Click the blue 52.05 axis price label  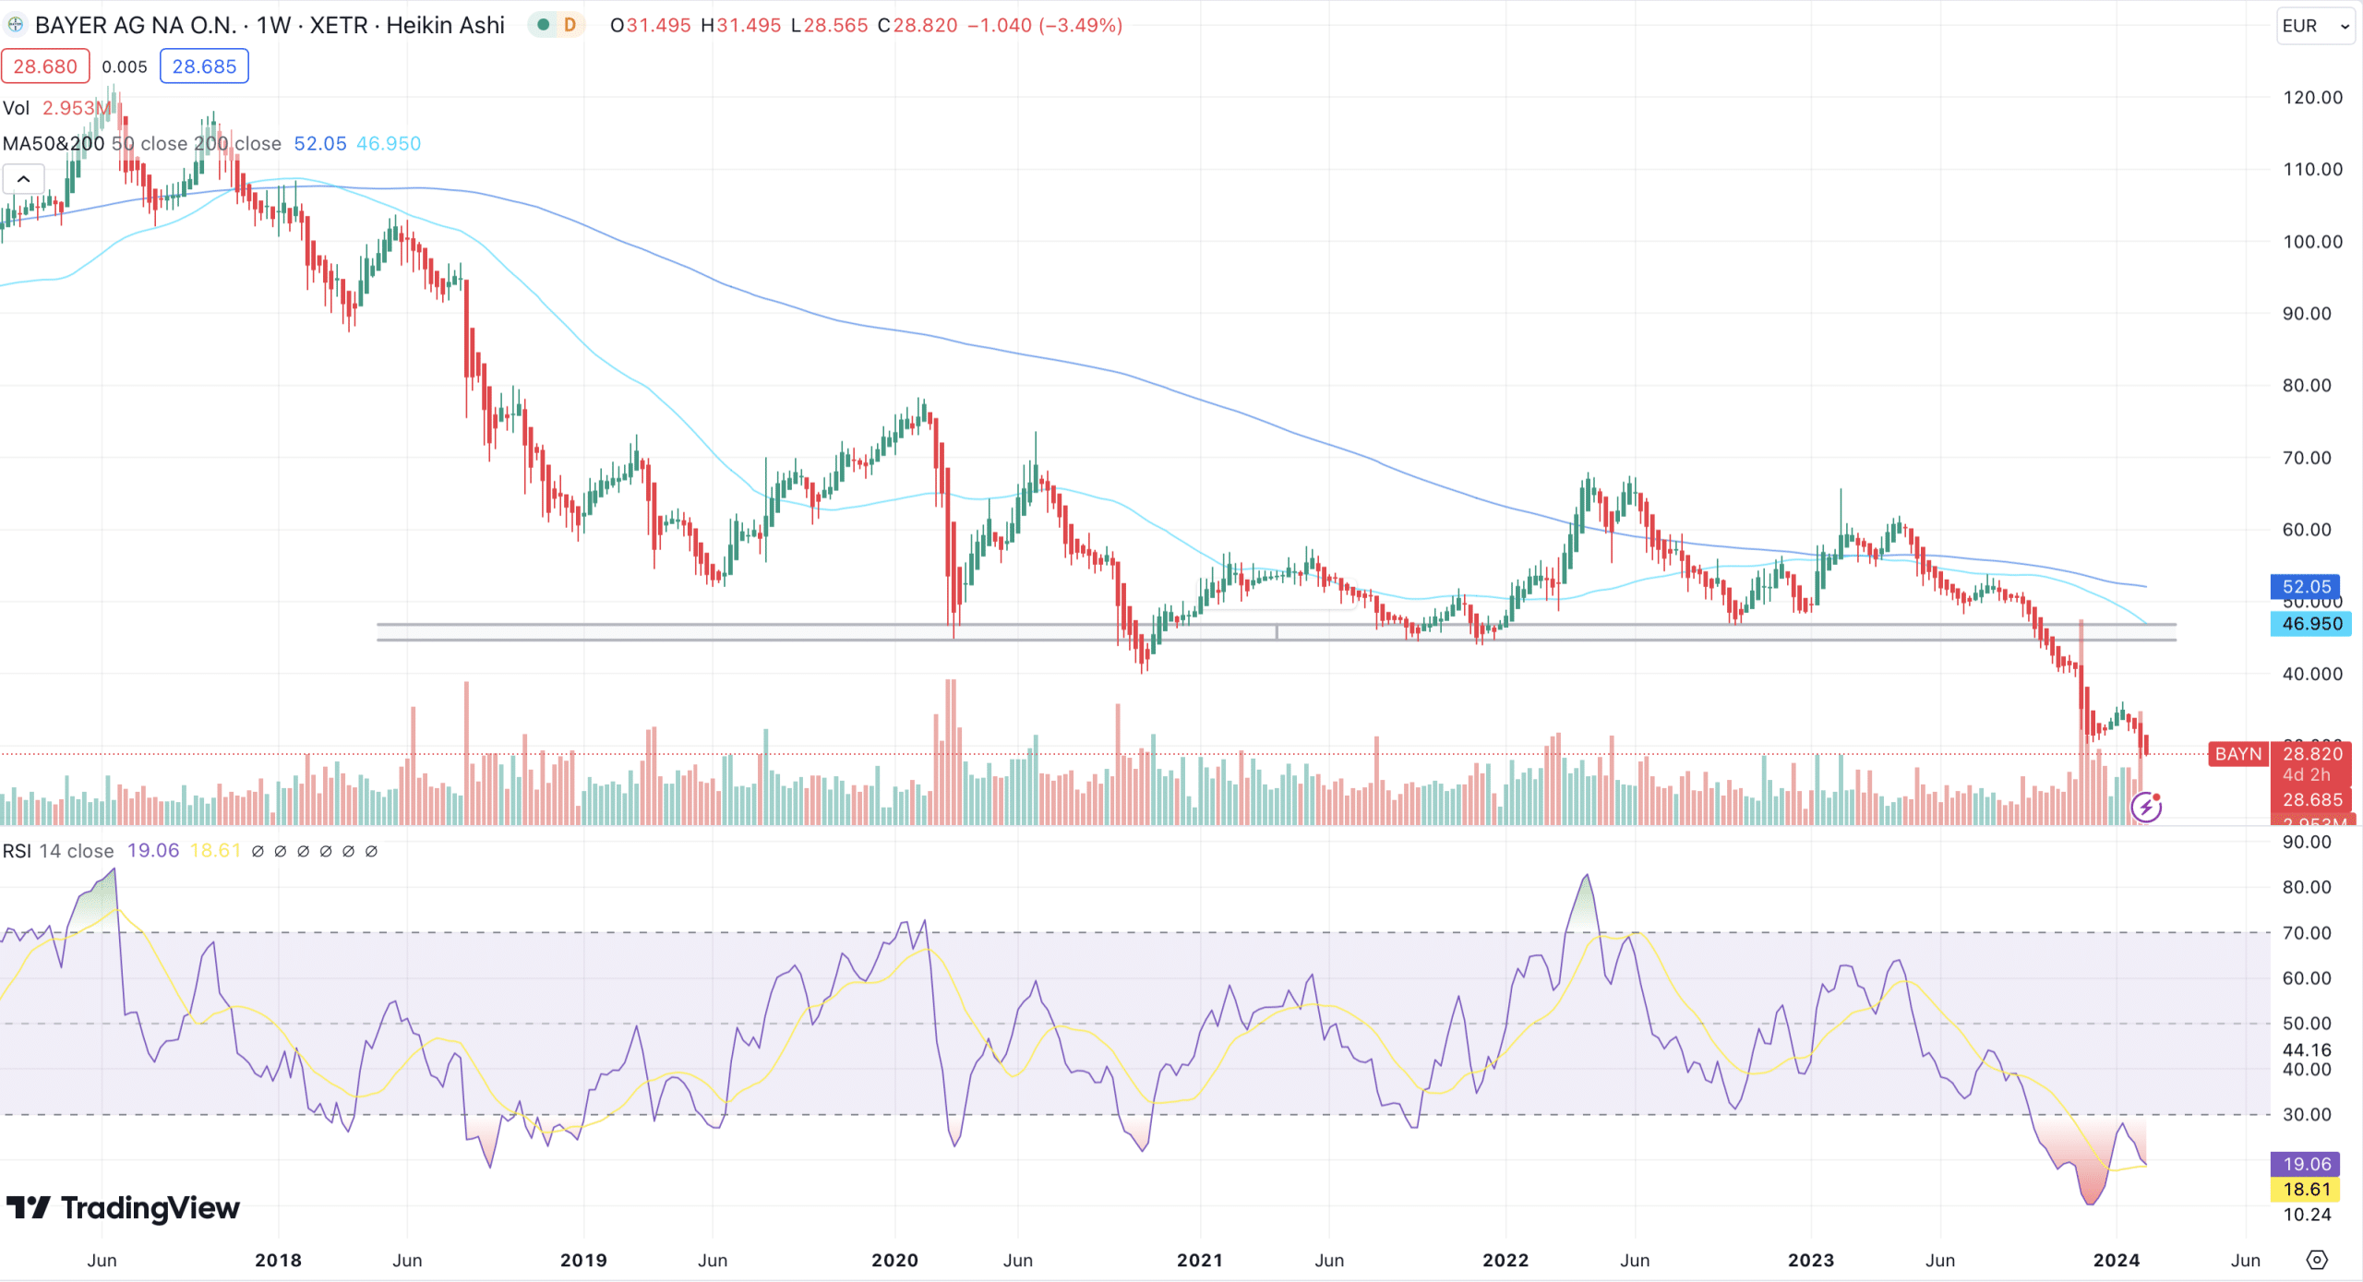[x=2307, y=587]
